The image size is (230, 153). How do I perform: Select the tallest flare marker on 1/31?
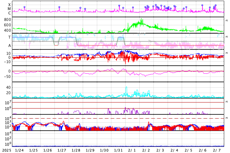(119, 5)
